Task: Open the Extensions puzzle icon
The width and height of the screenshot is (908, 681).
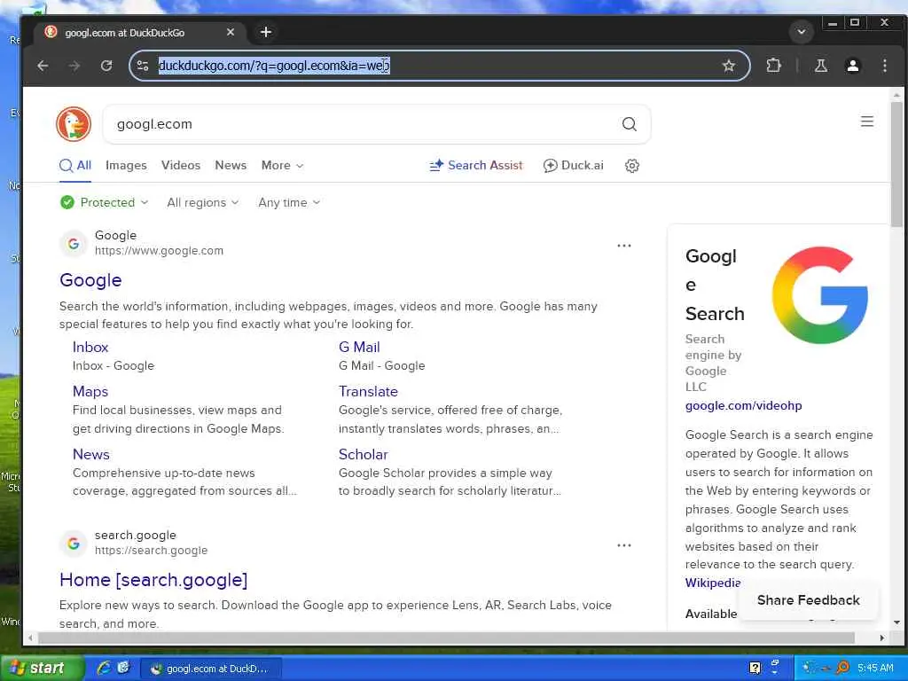Action: click(773, 66)
